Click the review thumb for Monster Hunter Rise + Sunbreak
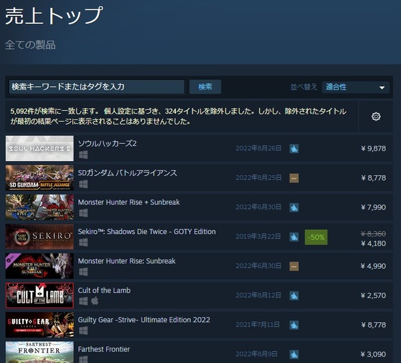 pos(294,207)
